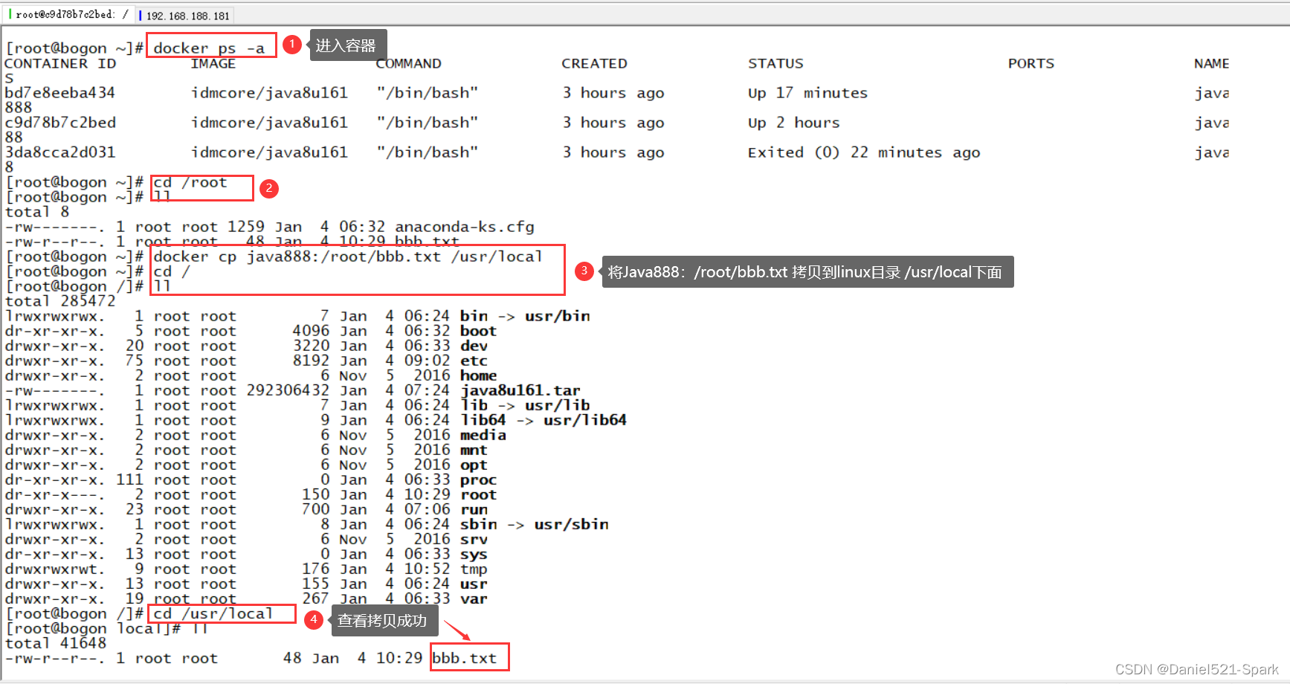This screenshot has height=684, width=1290.
Task: Click '3 hours ago' in the c9d78b7c2bed row
Action: 613,123
